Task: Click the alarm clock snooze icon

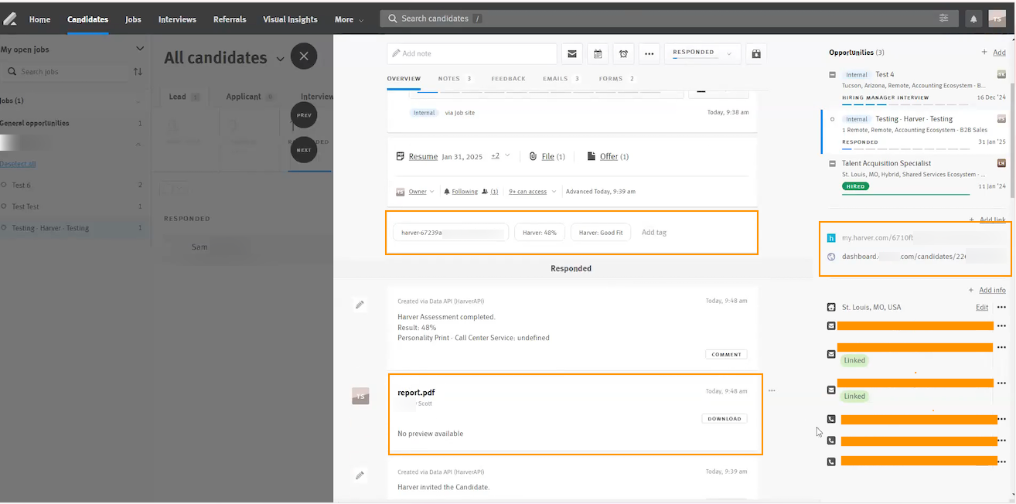Action: [x=623, y=54]
